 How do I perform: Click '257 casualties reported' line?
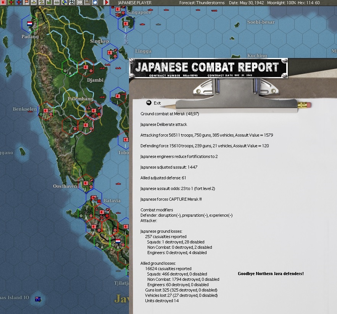click(166, 237)
